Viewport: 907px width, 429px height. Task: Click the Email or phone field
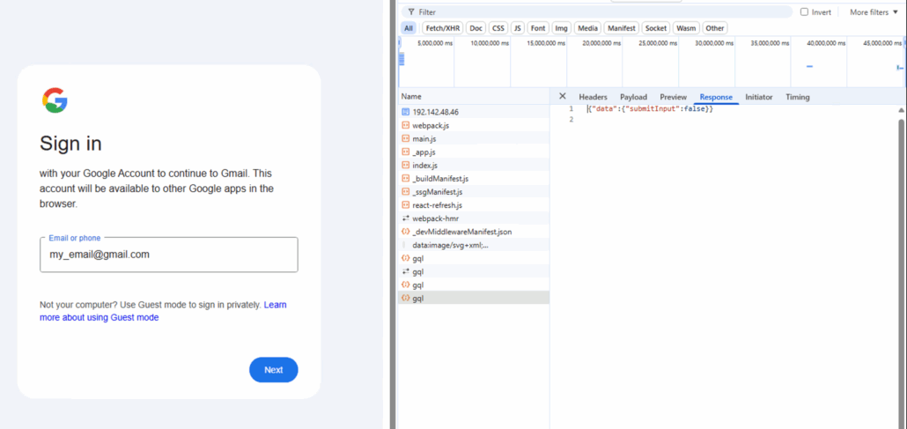(169, 255)
